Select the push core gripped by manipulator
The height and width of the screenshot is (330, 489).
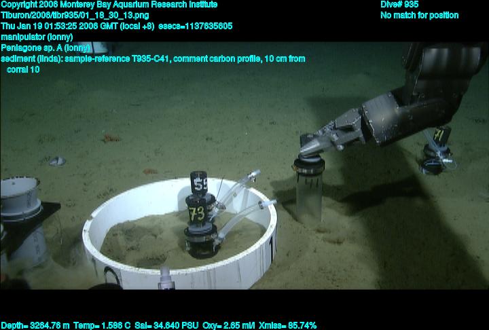(310, 190)
